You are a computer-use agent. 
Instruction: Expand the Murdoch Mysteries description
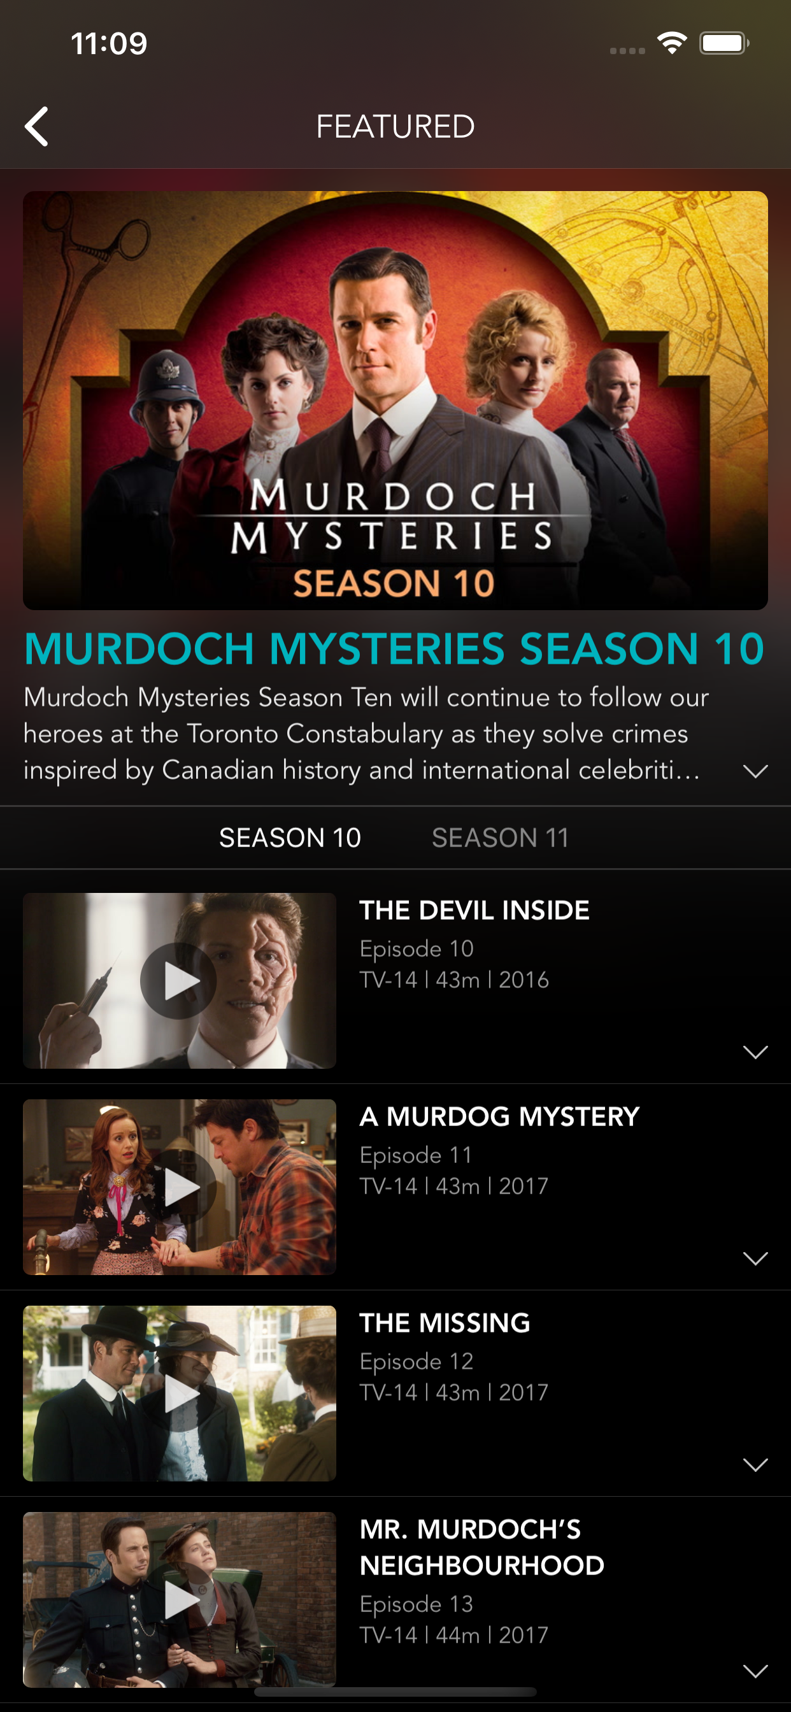[x=755, y=771]
